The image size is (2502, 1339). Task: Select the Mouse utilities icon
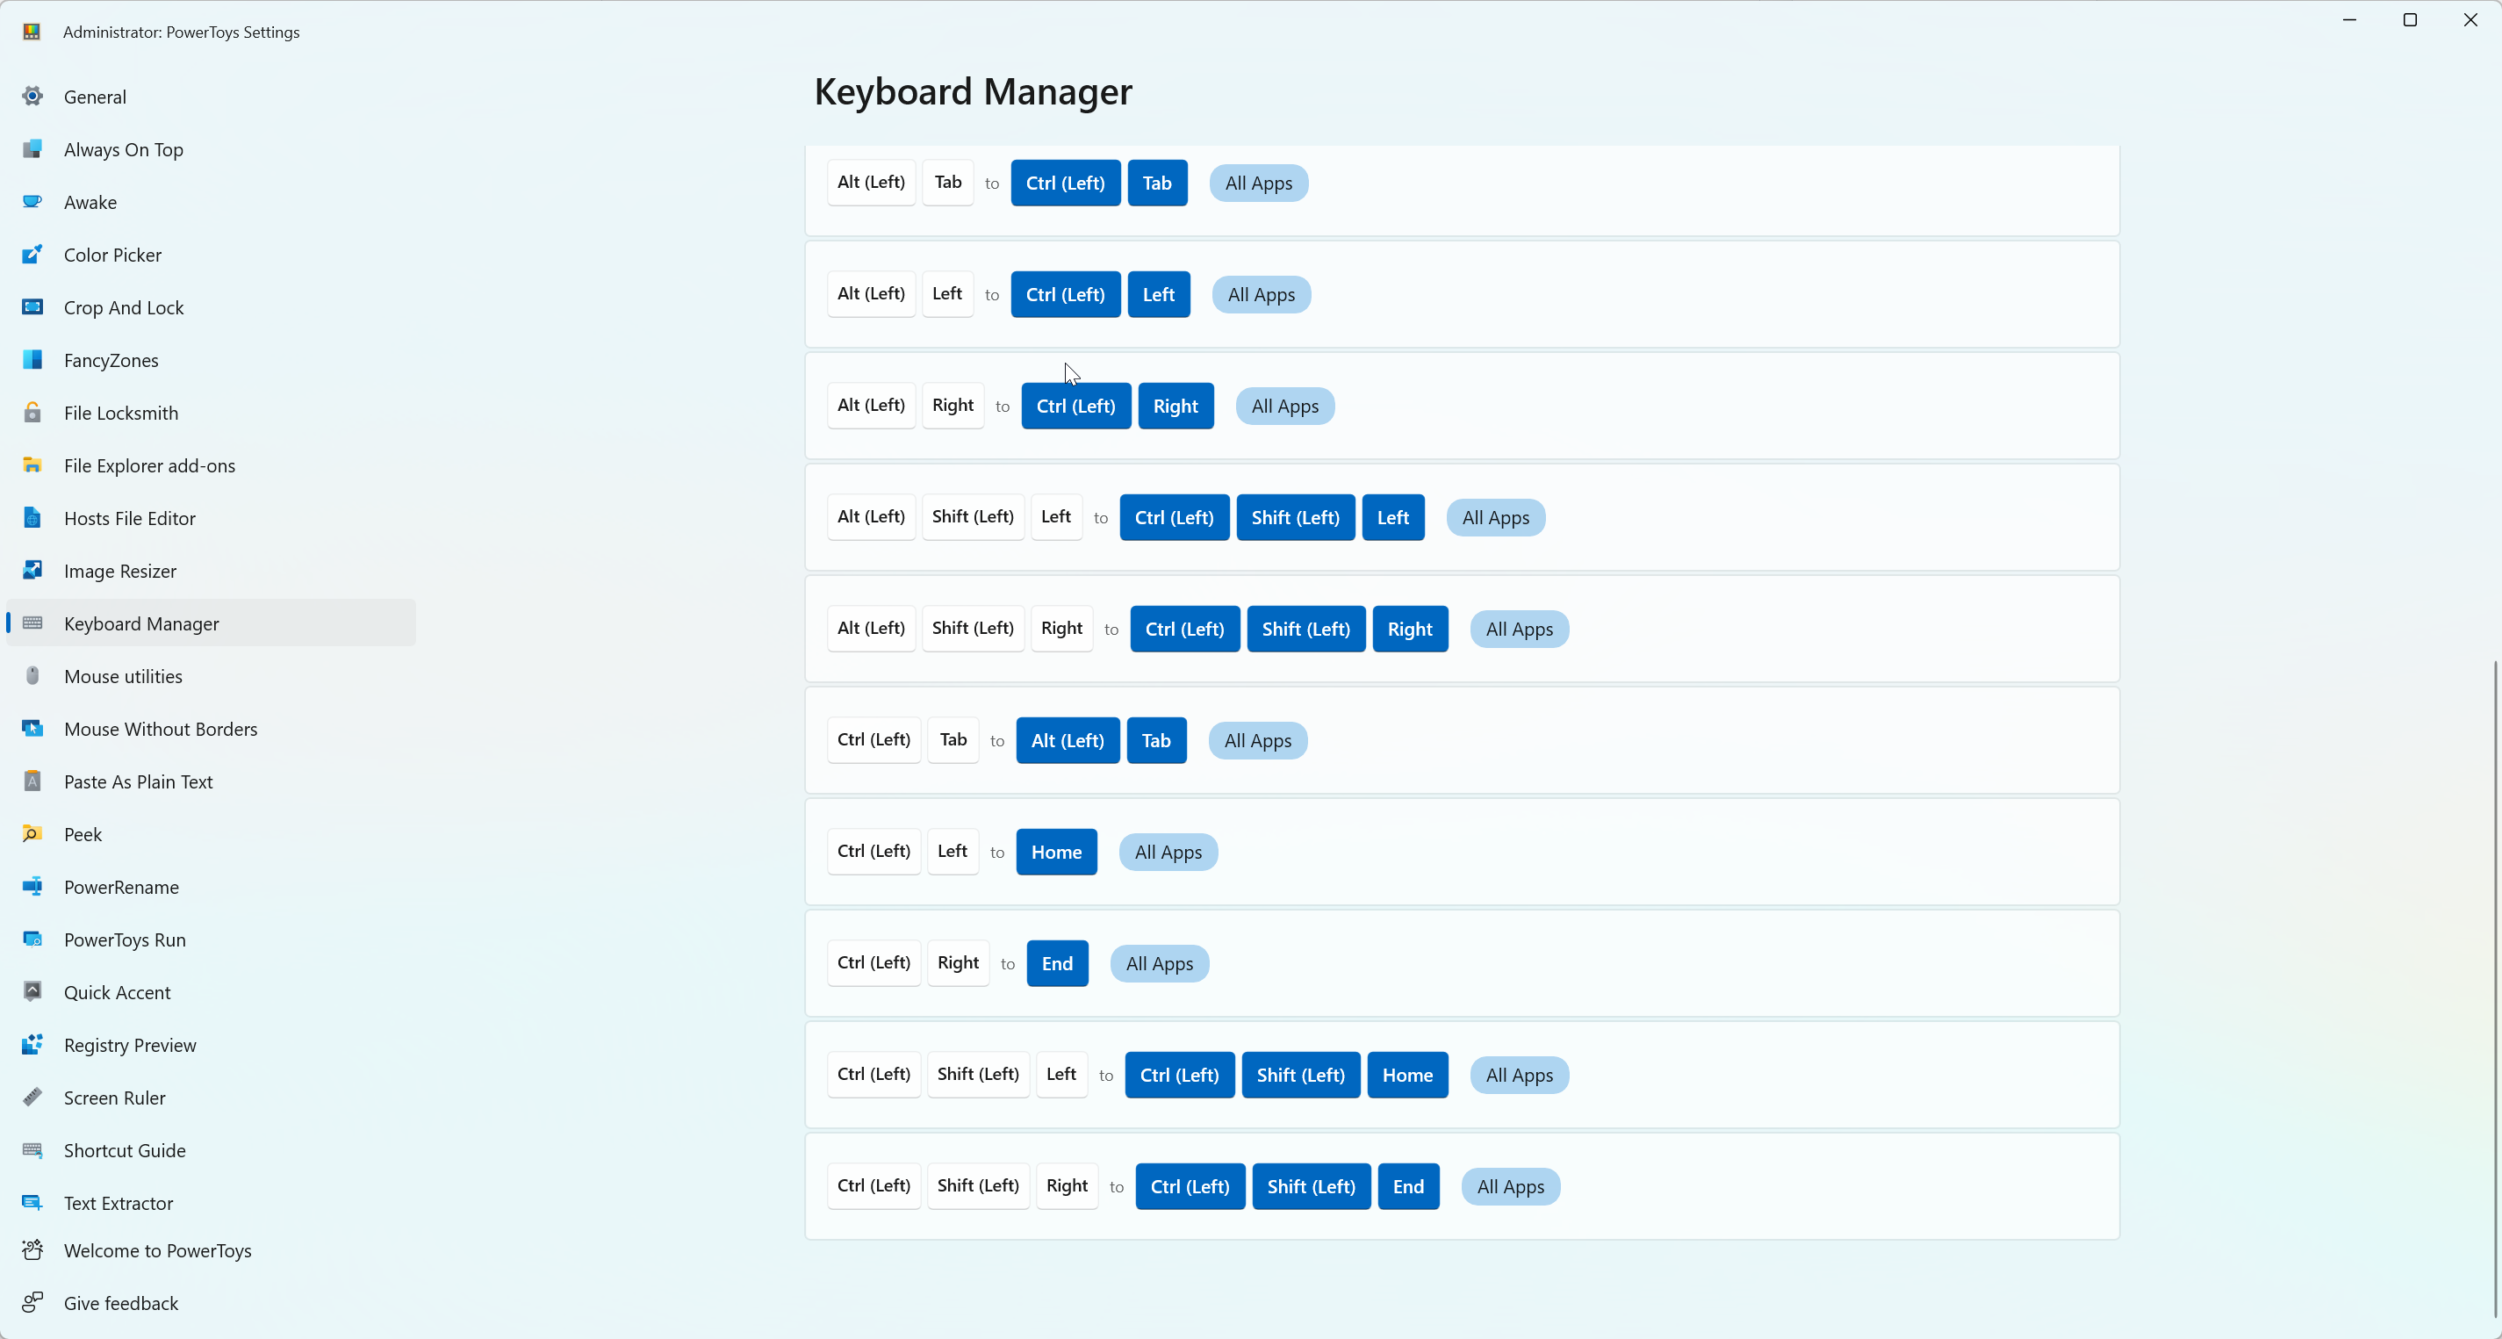pos(32,676)
